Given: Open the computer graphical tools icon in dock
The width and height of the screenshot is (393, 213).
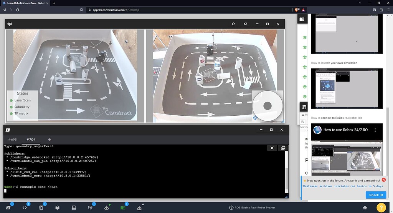Looking at the screenshot, I should [x=74, y=208].
